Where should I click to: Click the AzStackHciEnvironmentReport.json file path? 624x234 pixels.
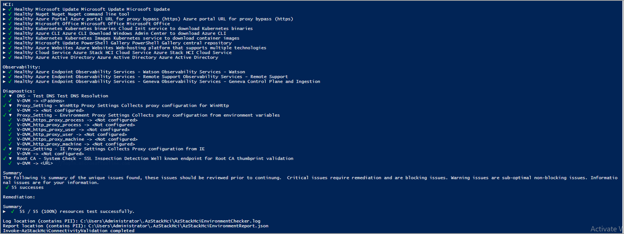pyautogui.click(x=178, y=226)
